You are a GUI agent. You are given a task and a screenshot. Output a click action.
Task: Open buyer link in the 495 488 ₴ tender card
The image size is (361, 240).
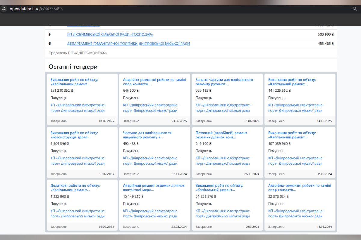pos(150,161)
